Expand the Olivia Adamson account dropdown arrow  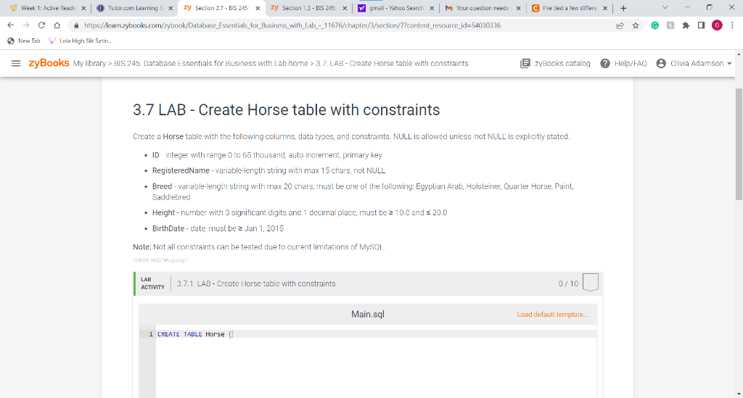coord(729,63)
